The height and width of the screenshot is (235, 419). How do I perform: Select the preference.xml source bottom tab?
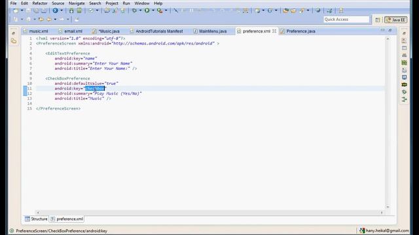67,219
